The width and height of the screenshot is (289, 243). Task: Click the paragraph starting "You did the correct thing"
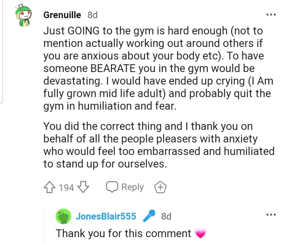point(159,145)
